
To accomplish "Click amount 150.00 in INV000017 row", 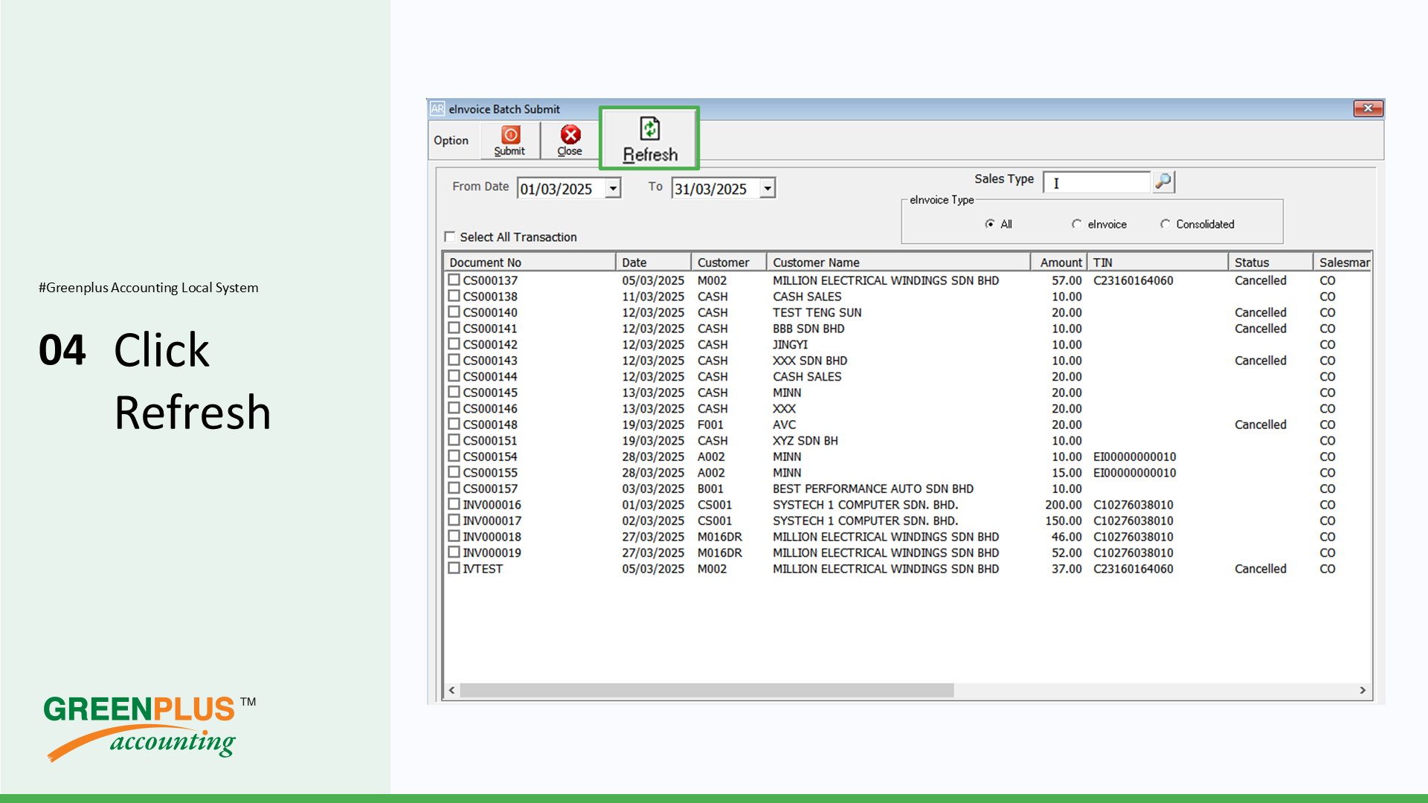I will [x=1063, y=520].
